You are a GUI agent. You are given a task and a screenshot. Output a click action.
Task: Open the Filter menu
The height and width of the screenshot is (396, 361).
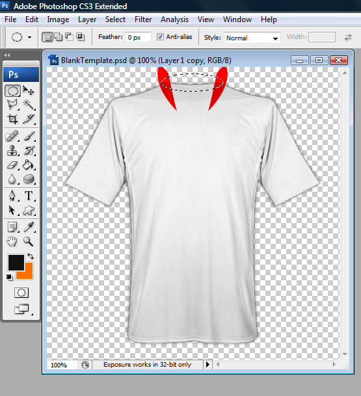click(143, 20)
